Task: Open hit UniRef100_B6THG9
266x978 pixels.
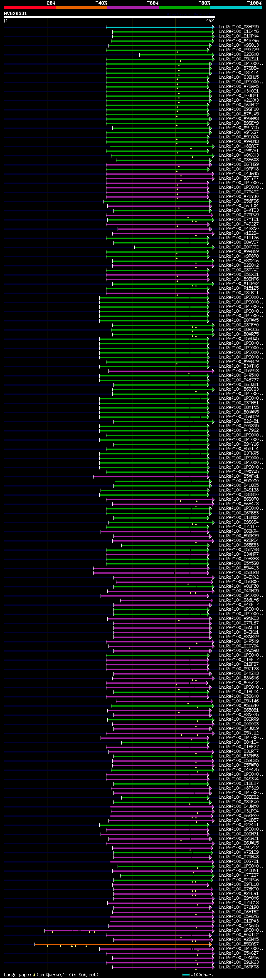Action: [x=239, y=165]
